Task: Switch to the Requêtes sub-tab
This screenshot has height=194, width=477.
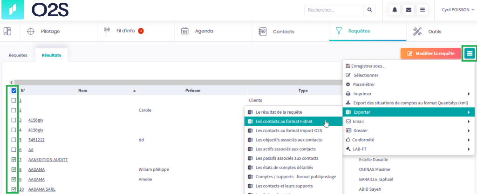Action: (x=18, y=55)
